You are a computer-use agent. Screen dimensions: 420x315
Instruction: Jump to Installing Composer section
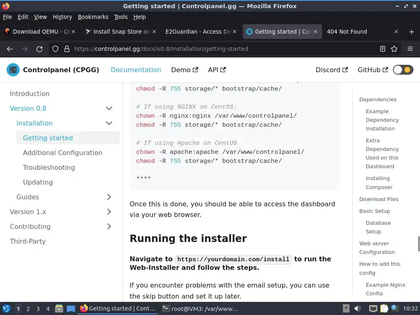pos(379,183)
